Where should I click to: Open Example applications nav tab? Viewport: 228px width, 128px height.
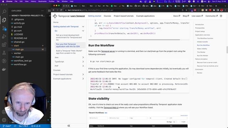coord(145,16)
